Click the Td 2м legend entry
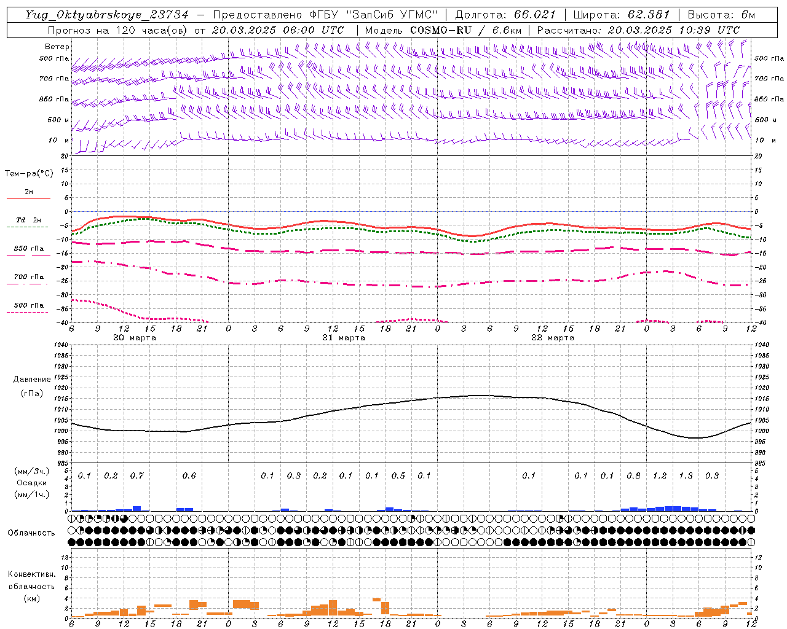 click(29, 220)
